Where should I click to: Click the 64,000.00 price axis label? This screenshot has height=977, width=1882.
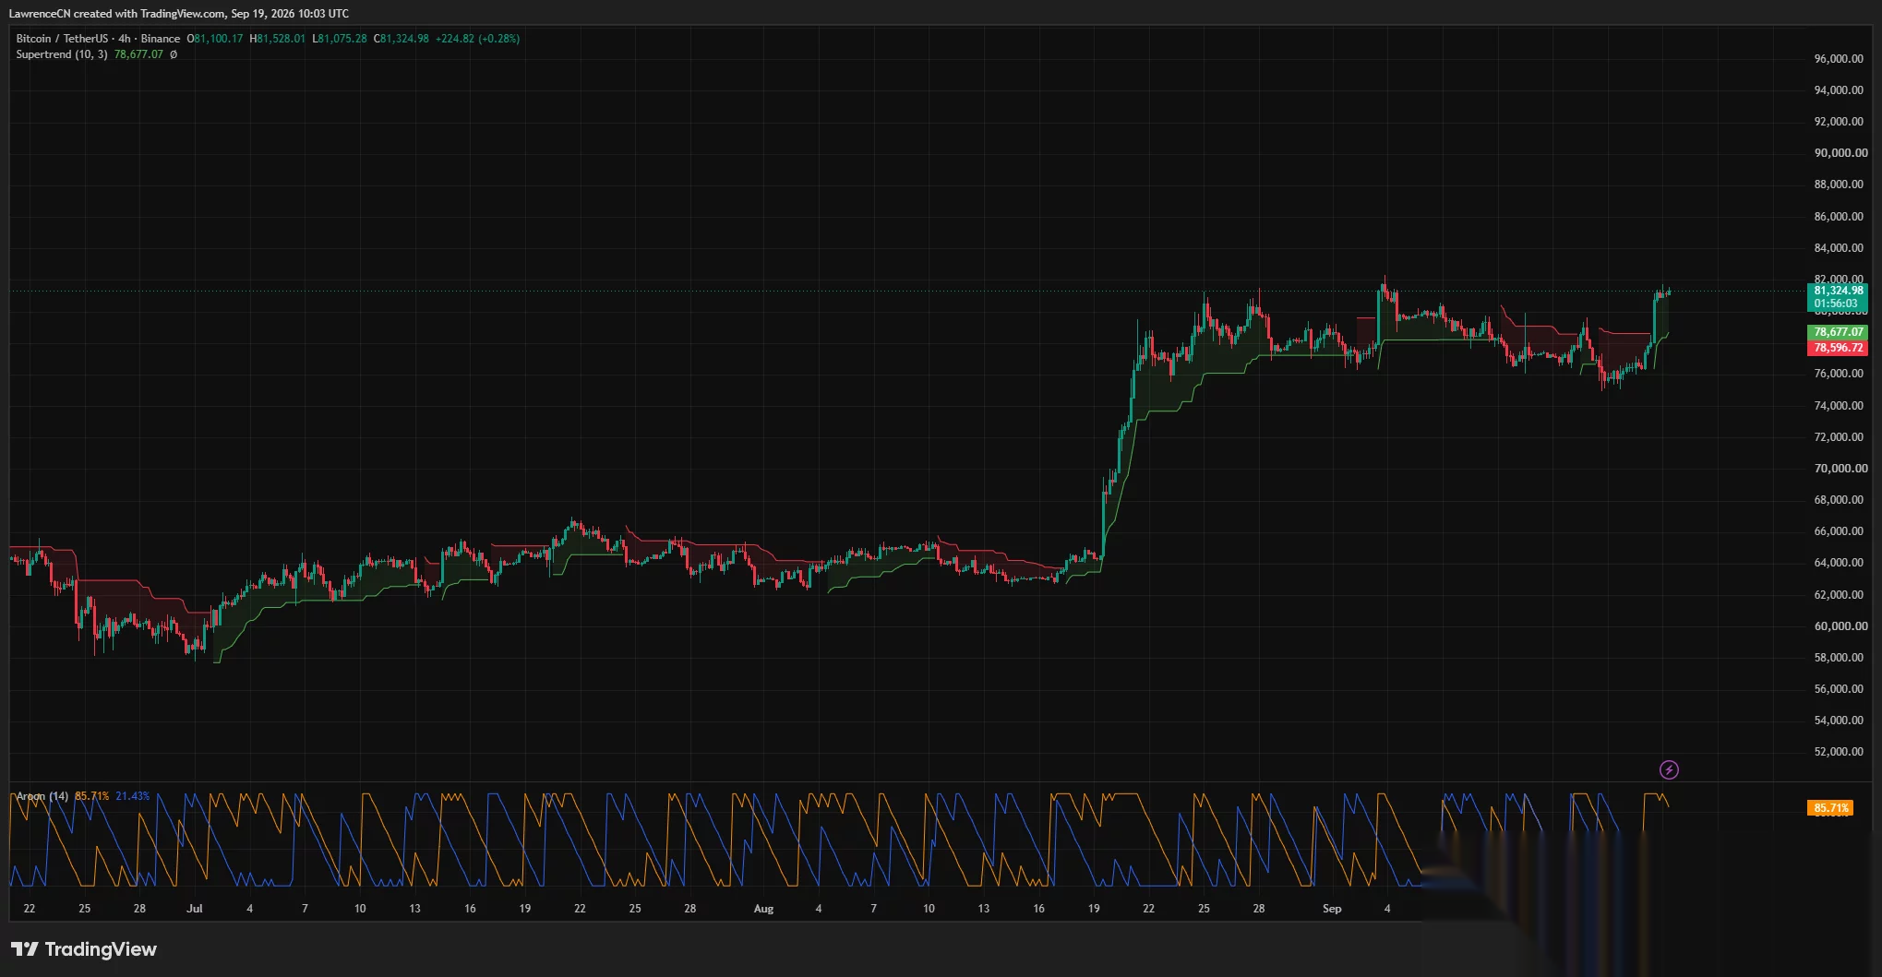[1840, 562]
